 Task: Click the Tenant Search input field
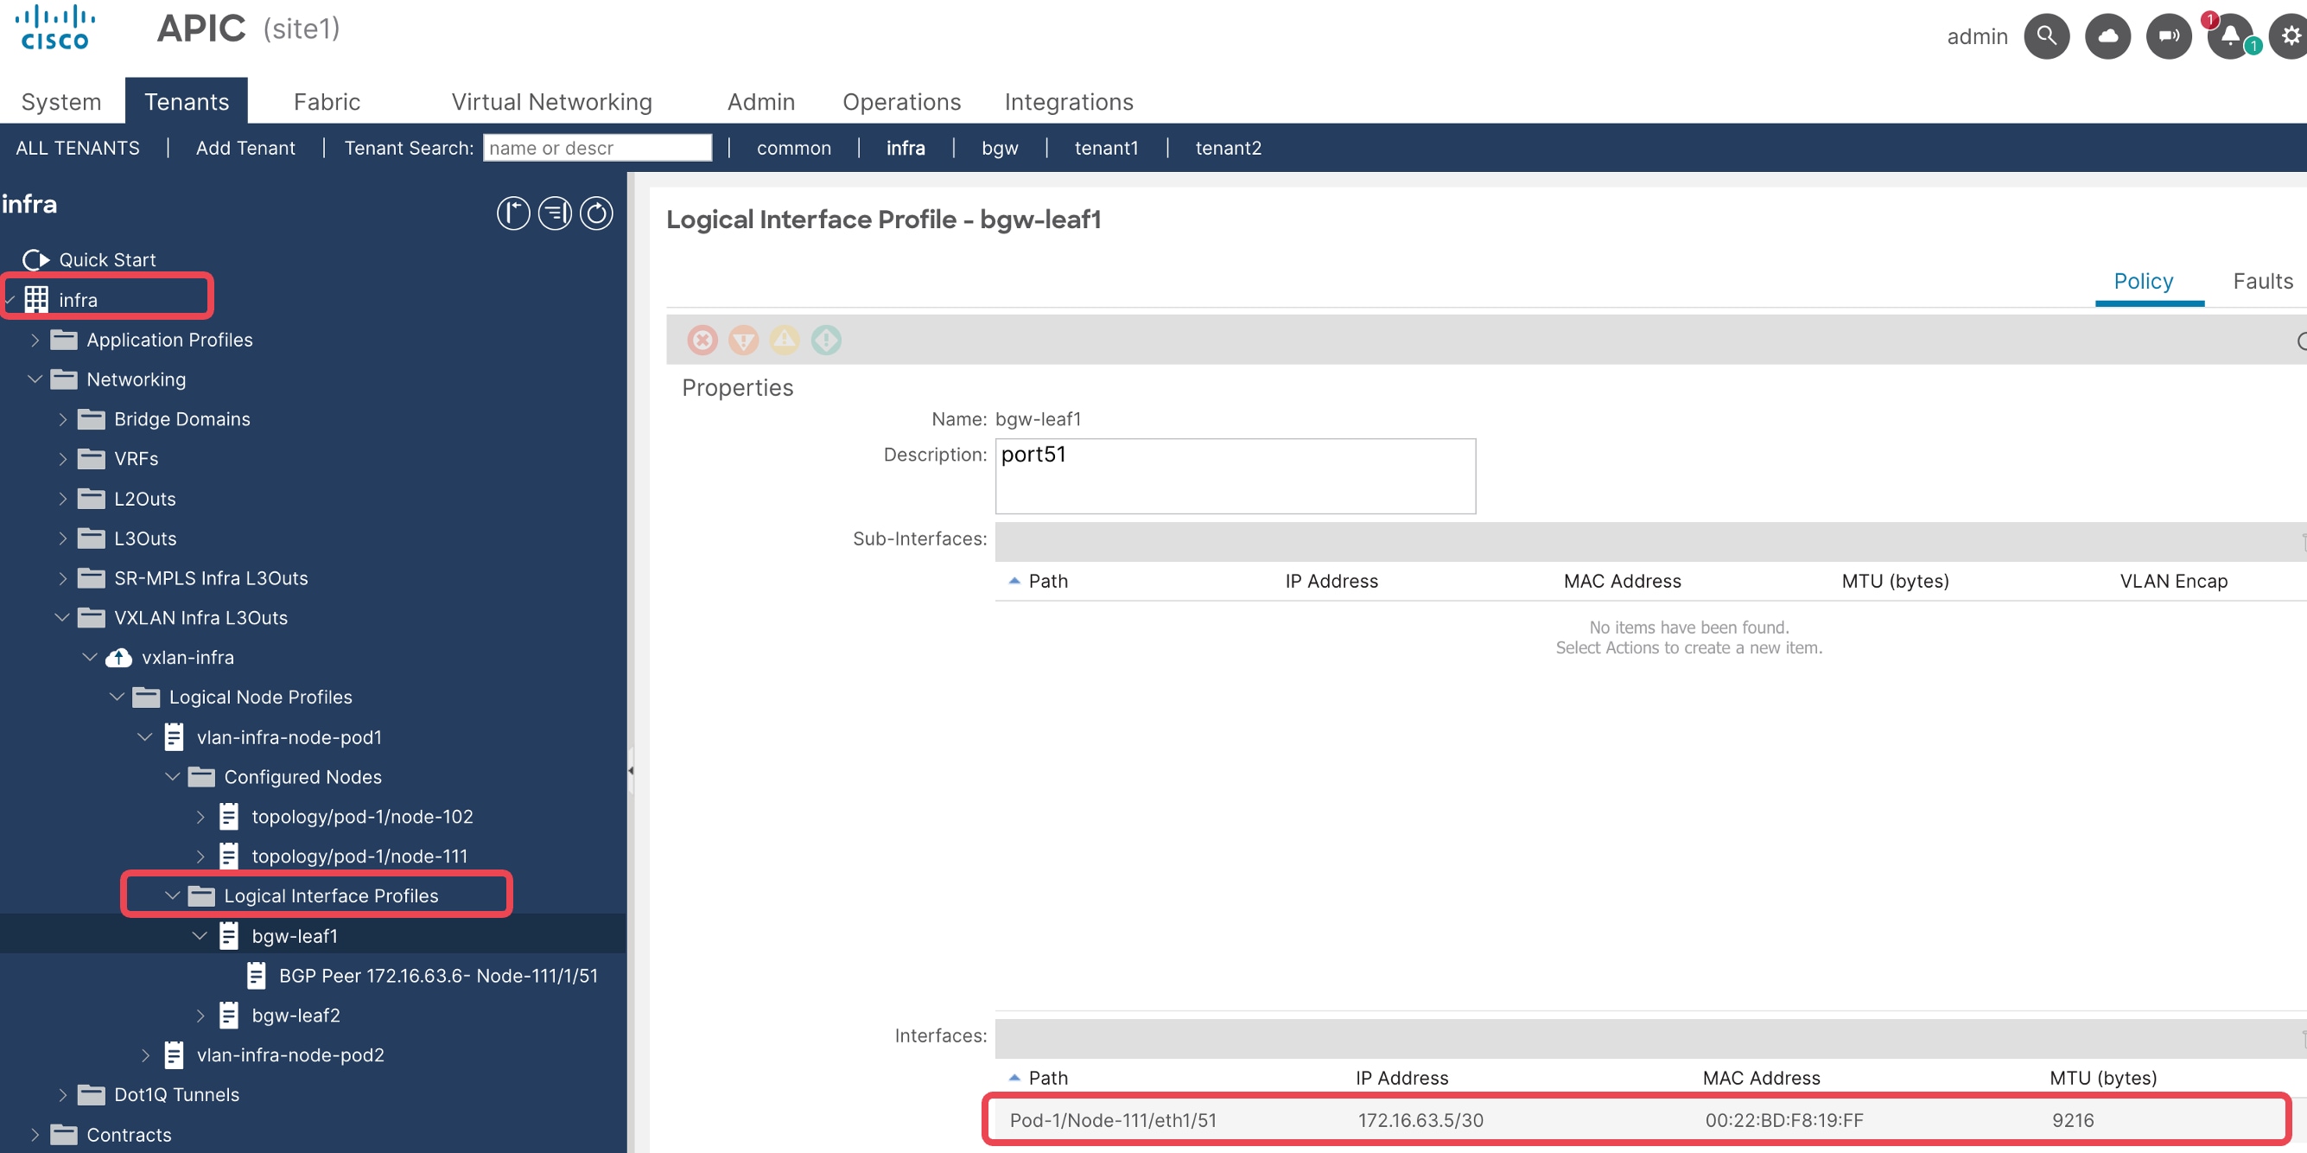click(597, 148)
